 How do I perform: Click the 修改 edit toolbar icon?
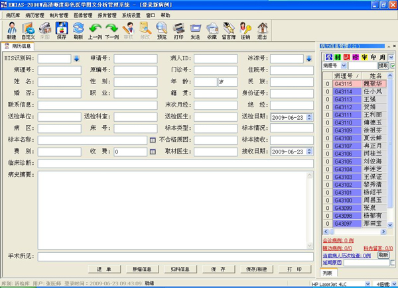[x=145, y=30]
